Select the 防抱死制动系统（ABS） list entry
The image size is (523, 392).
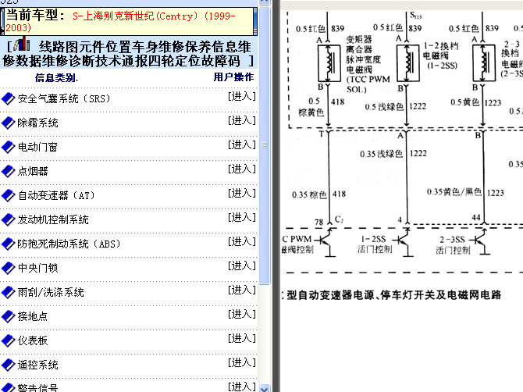69,244
